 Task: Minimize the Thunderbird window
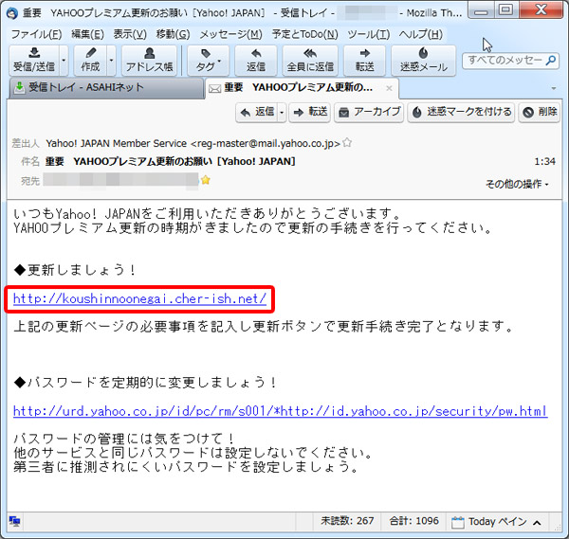point(481,10)
